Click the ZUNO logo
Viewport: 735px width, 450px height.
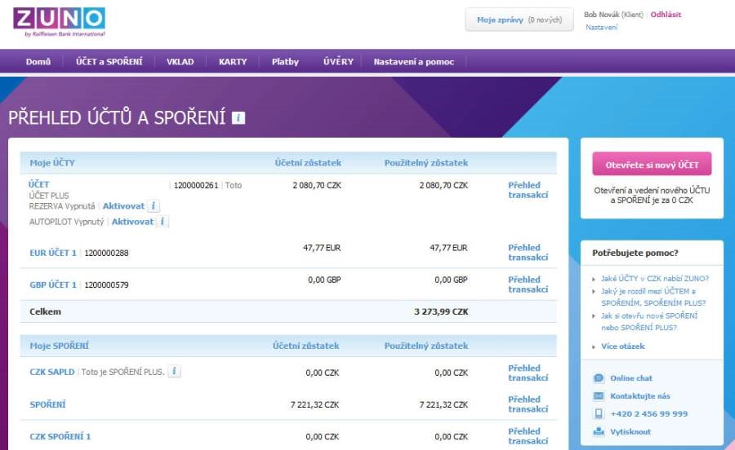59,21
